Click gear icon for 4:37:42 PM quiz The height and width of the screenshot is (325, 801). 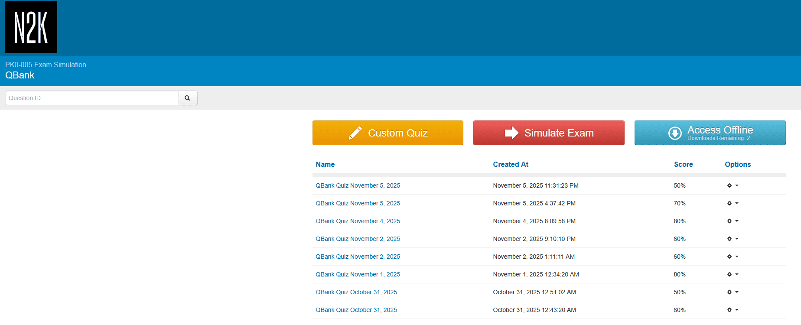[729, 203]
